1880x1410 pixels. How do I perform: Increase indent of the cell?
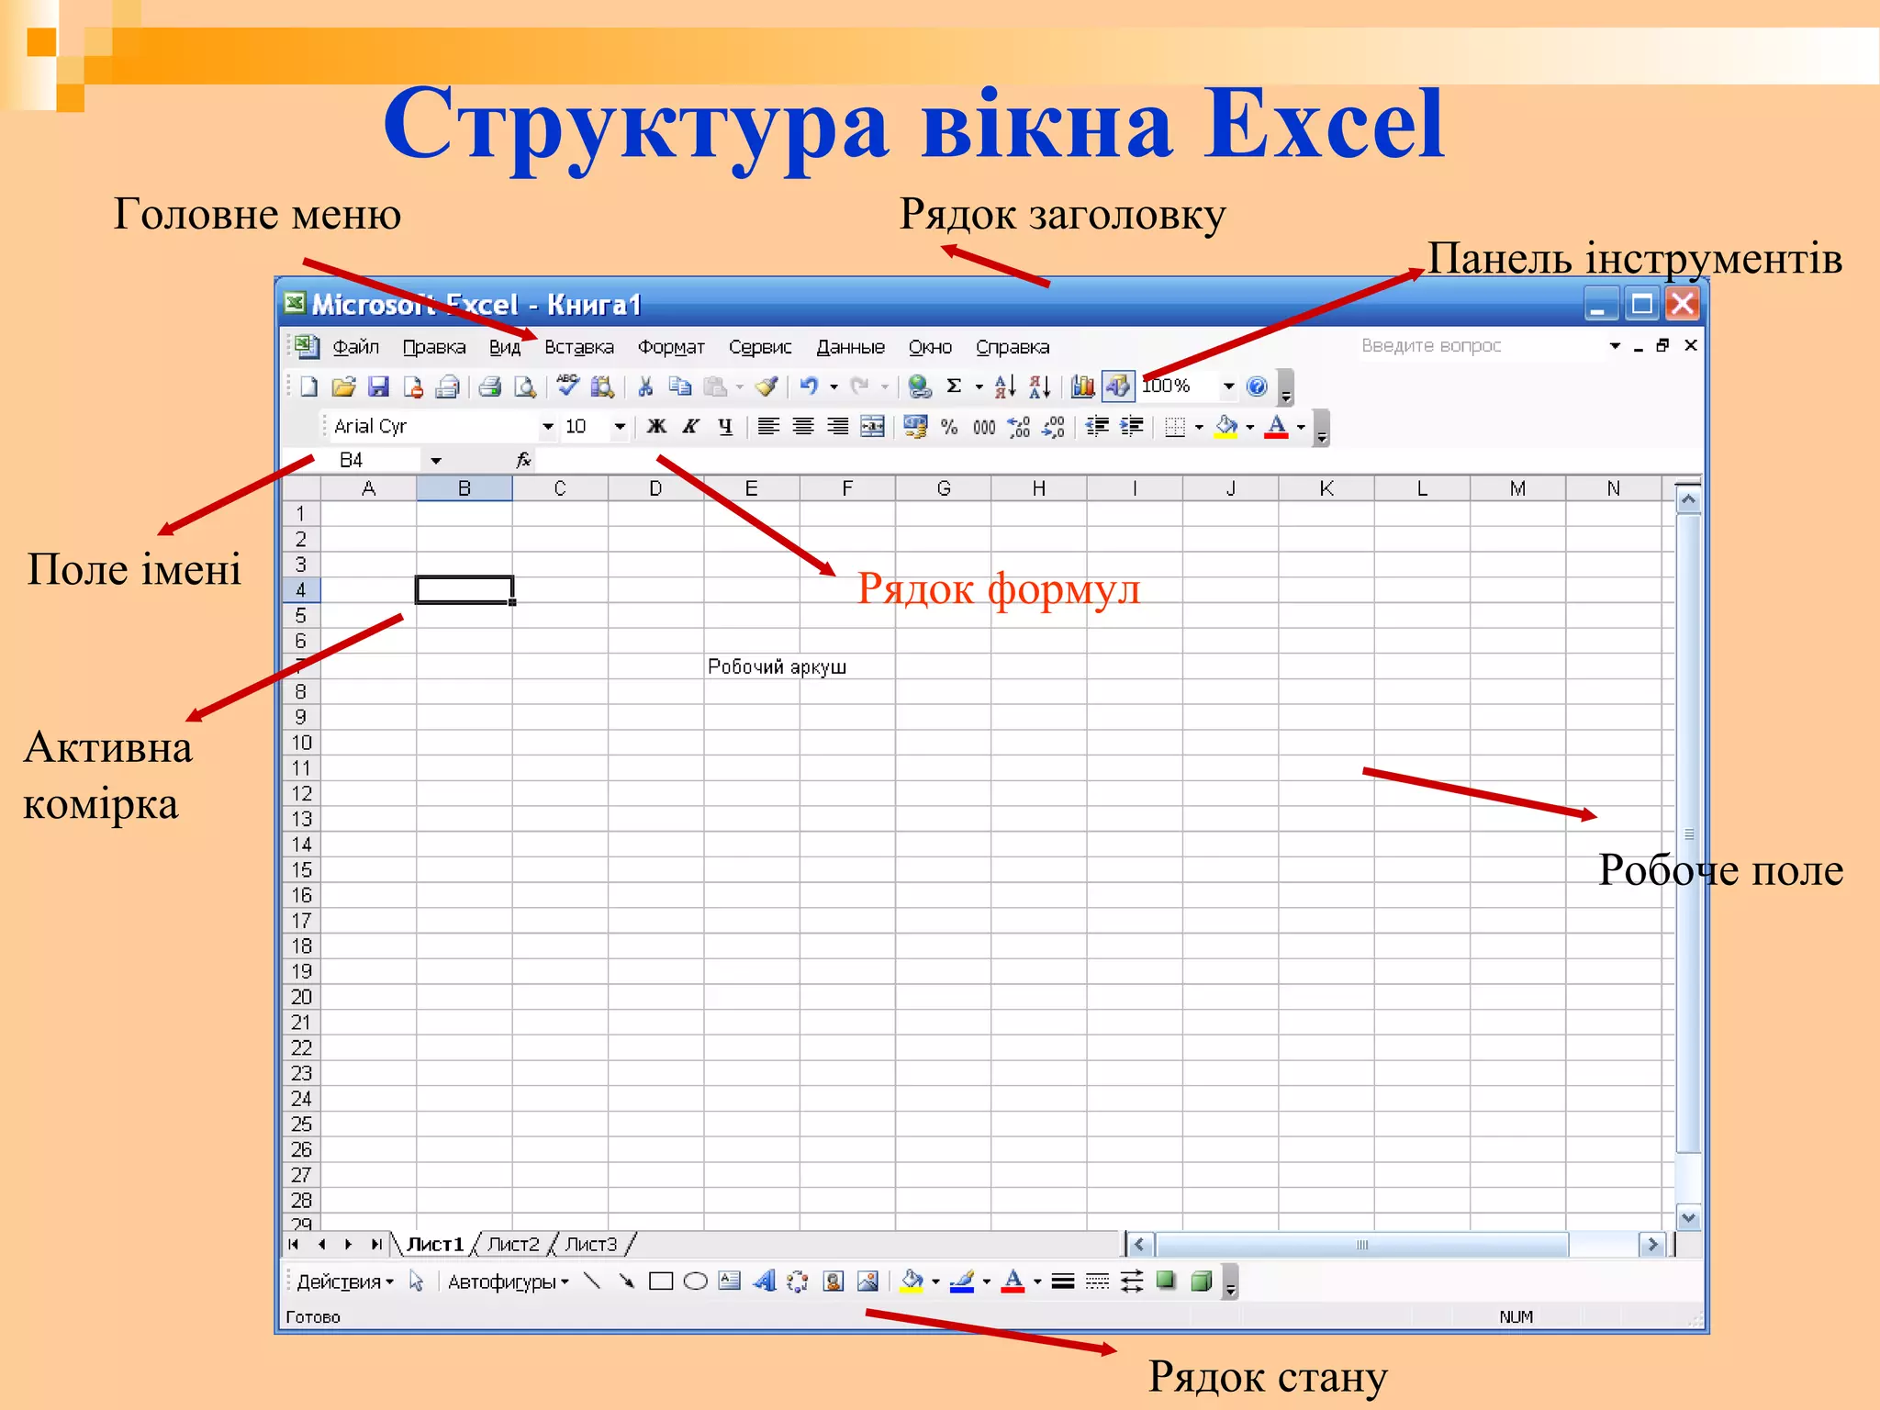pyautogui.click(x=1133, y=427)
